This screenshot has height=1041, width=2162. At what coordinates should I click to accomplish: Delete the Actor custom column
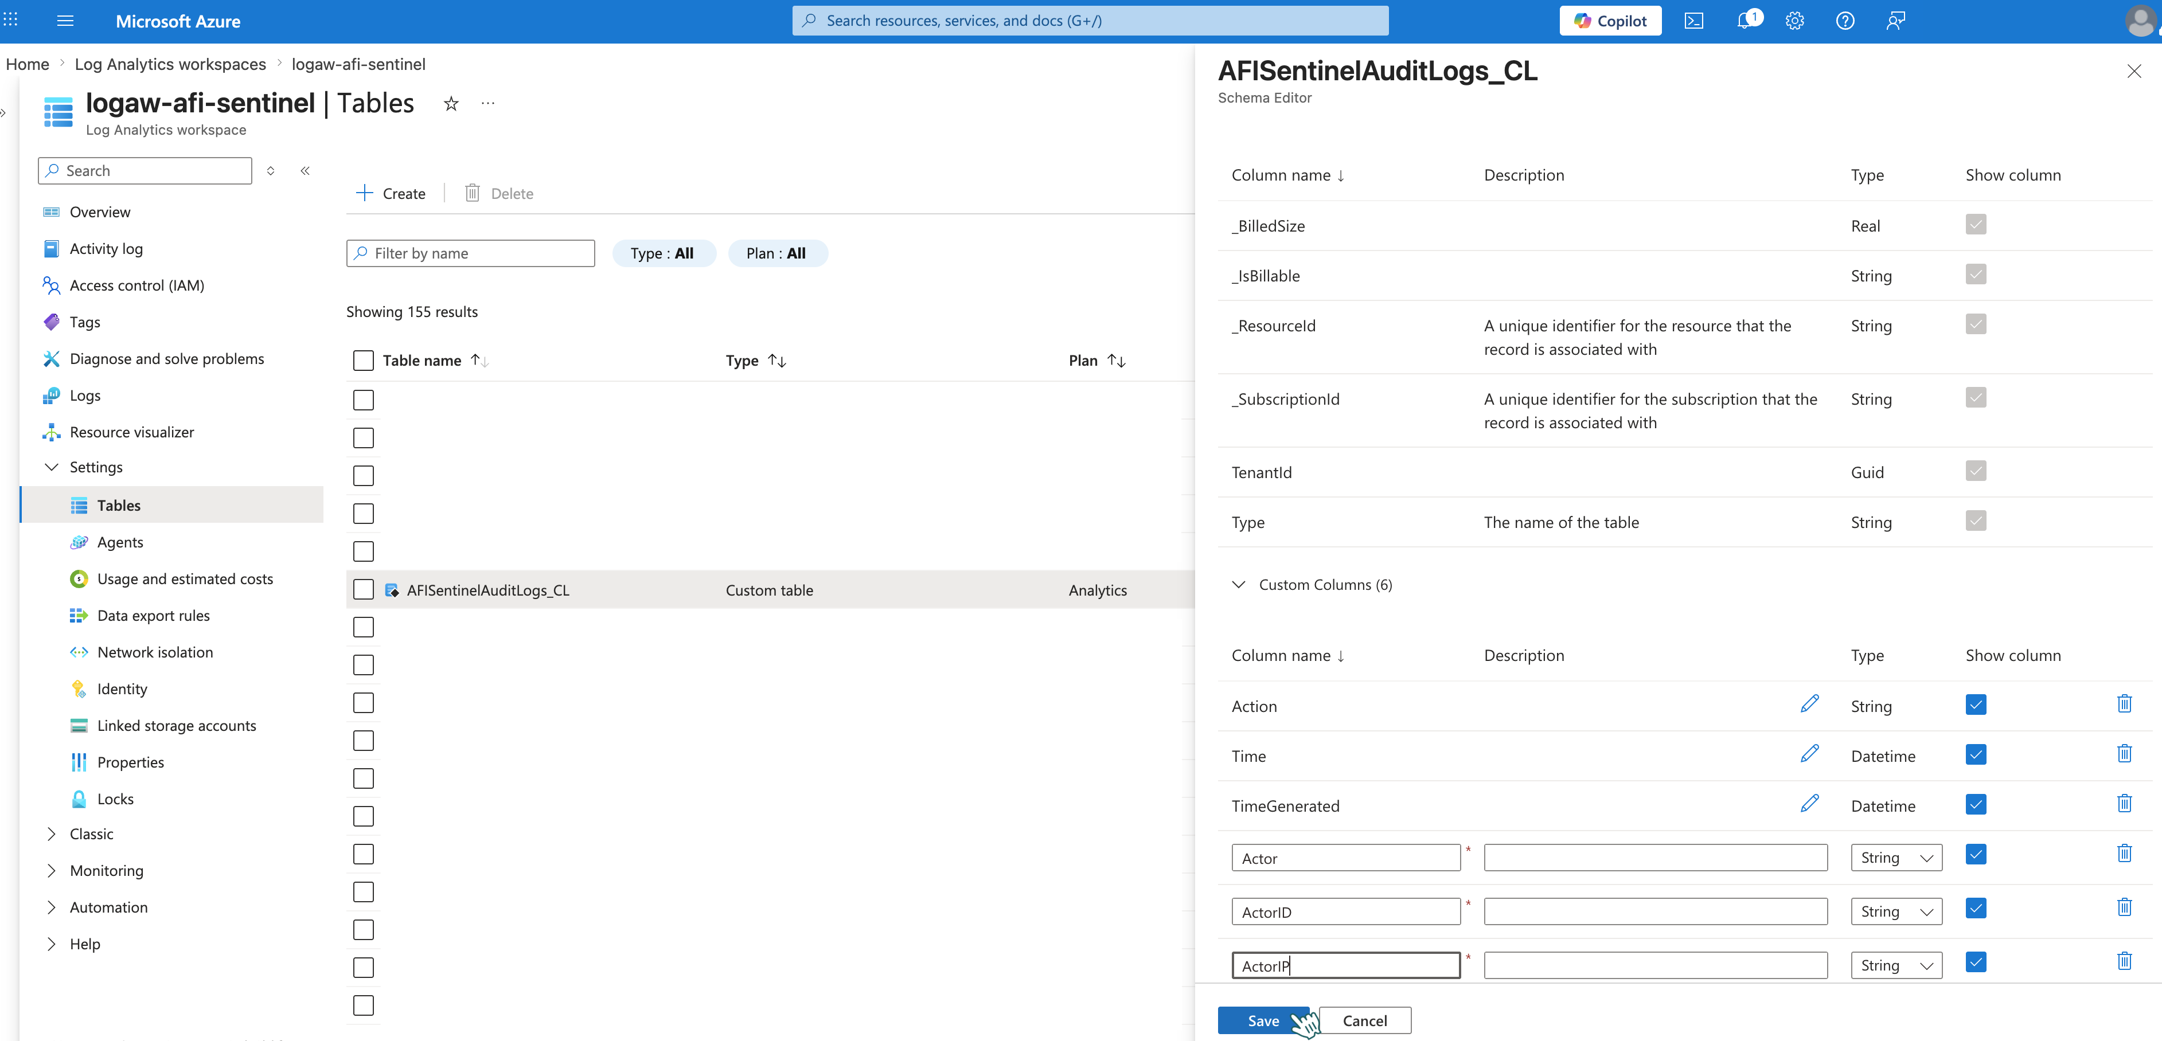click(2124, 854)
